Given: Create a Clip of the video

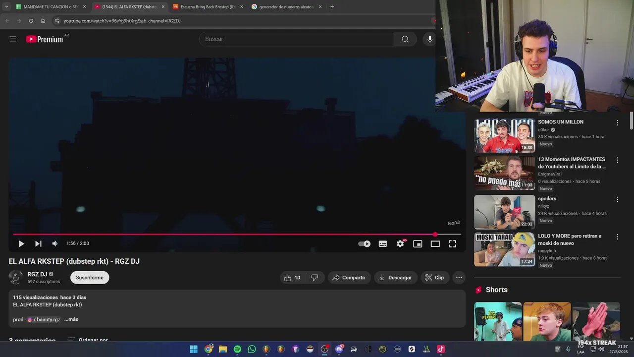Looking at the screenshot, I should pos(434,278).
